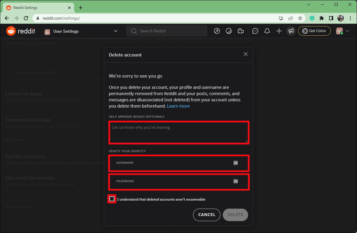Click the megaphone advertise icon

(x=291, y=31)
